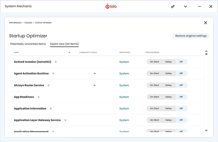Set AllJoyn Router Service to On Start
Viewport: 218px width, 142px height.
click(154, 85)
